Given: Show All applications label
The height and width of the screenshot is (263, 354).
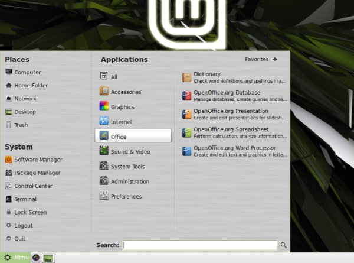Looking at the screenshot, I should click(114, 77).
